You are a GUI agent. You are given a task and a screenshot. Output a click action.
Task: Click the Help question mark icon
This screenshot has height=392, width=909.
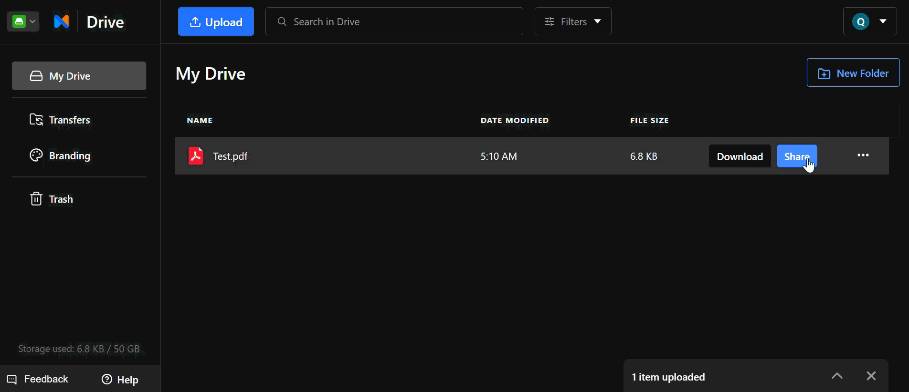[107, 379]
